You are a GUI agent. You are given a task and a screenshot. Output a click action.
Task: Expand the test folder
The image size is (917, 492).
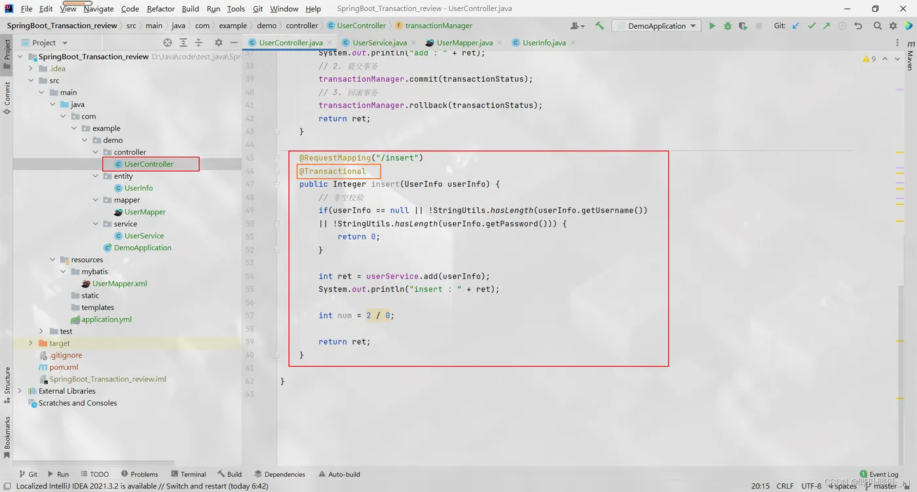click(41, 331)
